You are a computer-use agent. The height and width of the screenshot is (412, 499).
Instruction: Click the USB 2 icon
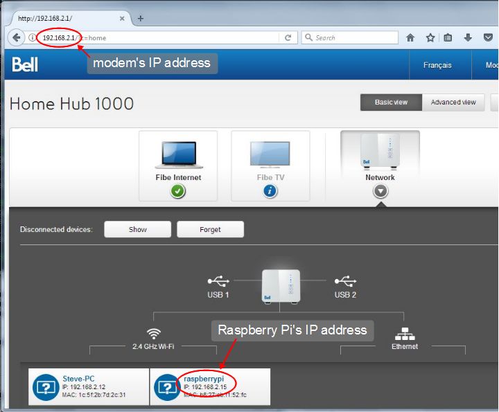(345, 281)
